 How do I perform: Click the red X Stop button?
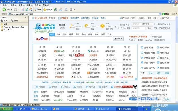click(x=22, y=10)
